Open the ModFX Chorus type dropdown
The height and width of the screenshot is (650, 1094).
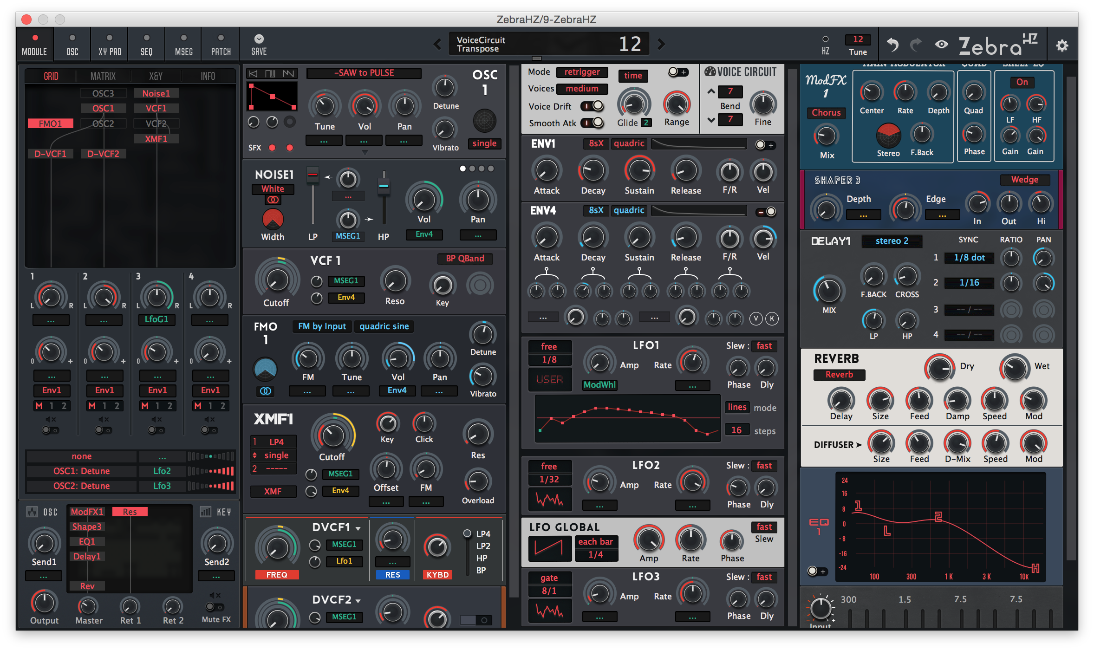tap(826, 113)
